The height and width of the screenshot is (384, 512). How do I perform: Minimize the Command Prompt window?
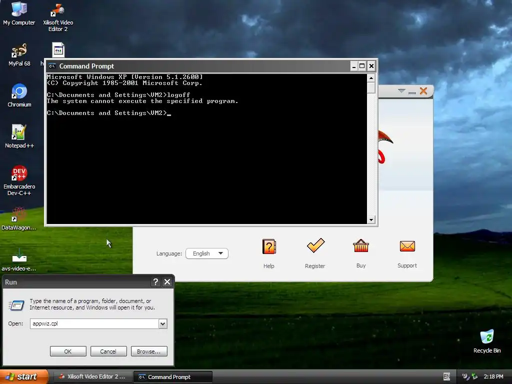[x=353, y=66]
